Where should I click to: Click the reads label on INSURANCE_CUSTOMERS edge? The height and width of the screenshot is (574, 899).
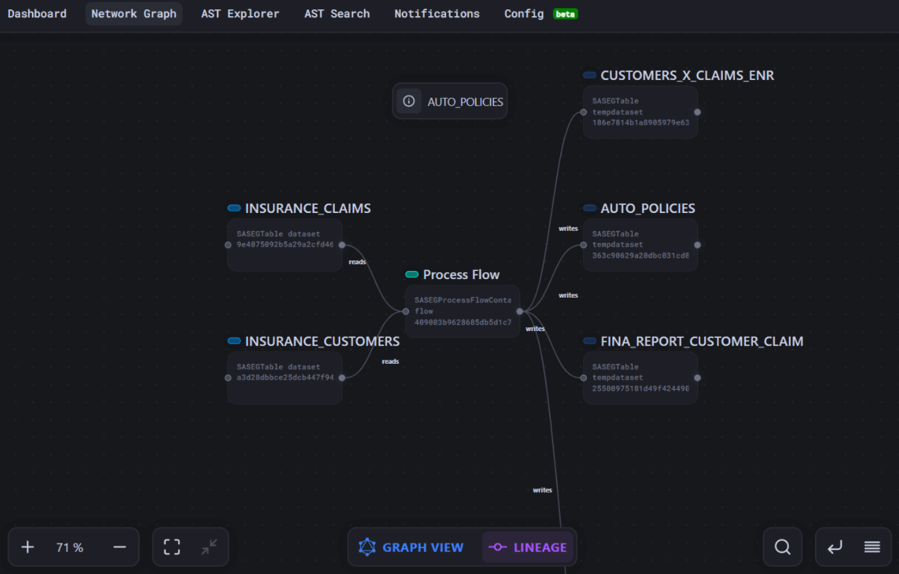(x=390, y=361)
